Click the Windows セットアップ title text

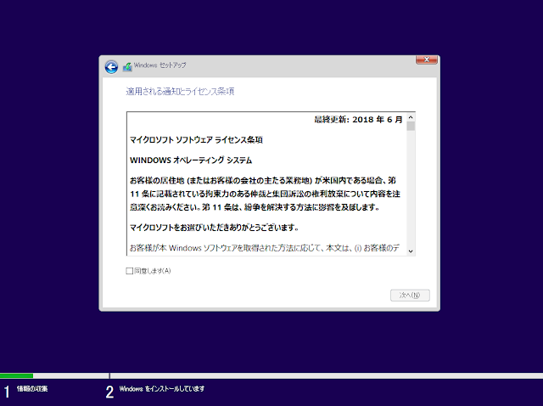point(160,65)
